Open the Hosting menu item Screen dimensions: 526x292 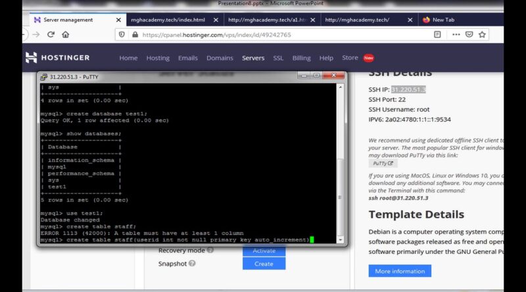pyautogui.click(x=158, y=58)
